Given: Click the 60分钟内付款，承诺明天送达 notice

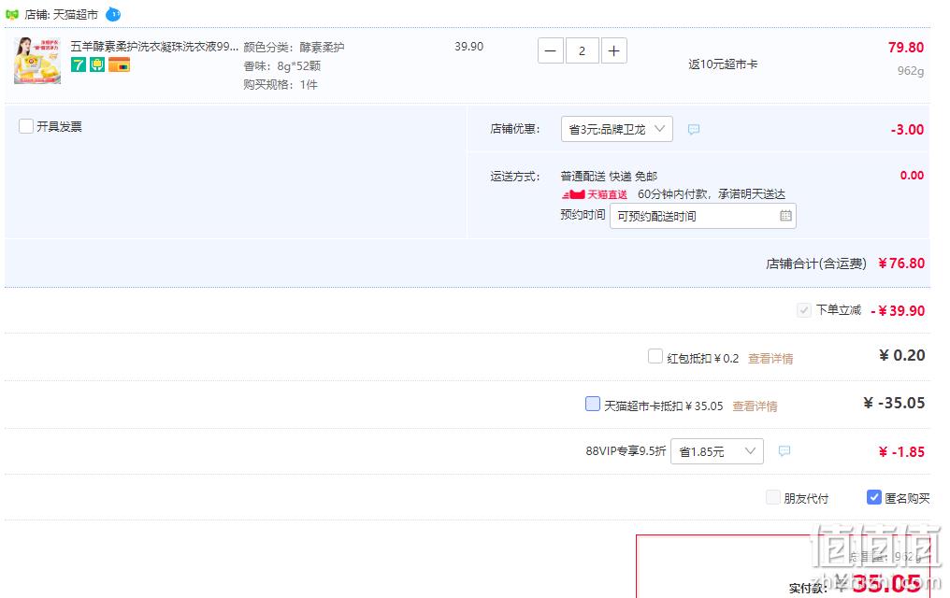Looking at the screenshot, I should pos(712,194).
